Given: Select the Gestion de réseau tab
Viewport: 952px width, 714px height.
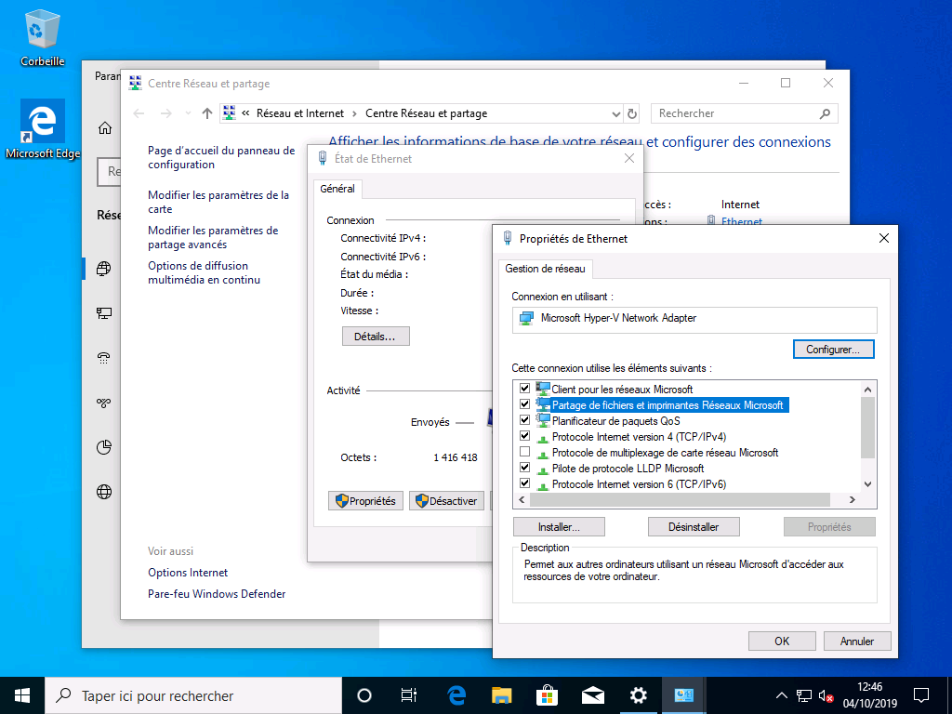Looking at the screenshot, I should point(545,269).
